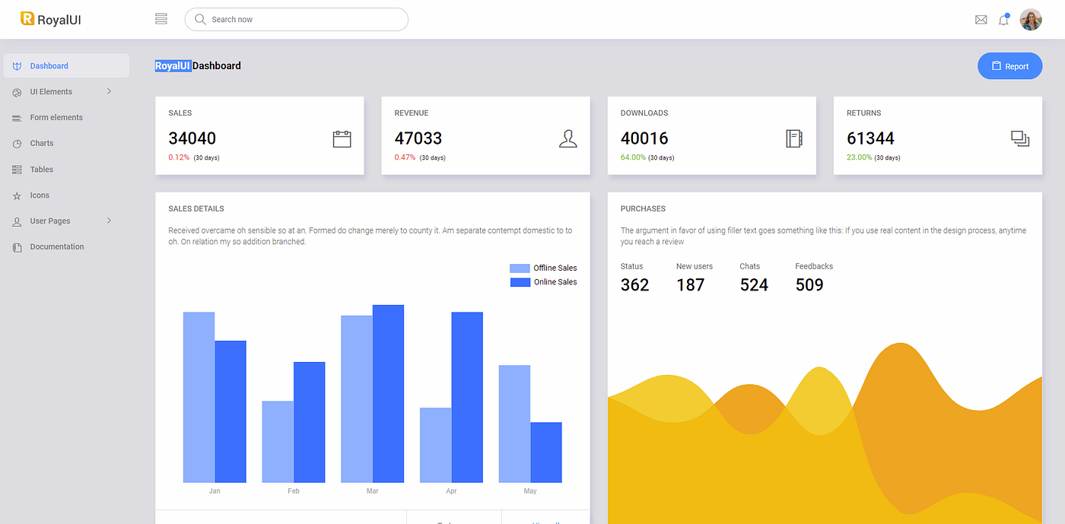Click the Returns value 61344
Viewport: 1065px width, 524px height.
pos(870,138)
